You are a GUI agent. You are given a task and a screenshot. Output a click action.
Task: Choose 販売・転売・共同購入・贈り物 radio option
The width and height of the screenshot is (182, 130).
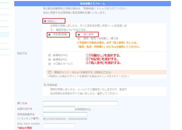[79, 39]
